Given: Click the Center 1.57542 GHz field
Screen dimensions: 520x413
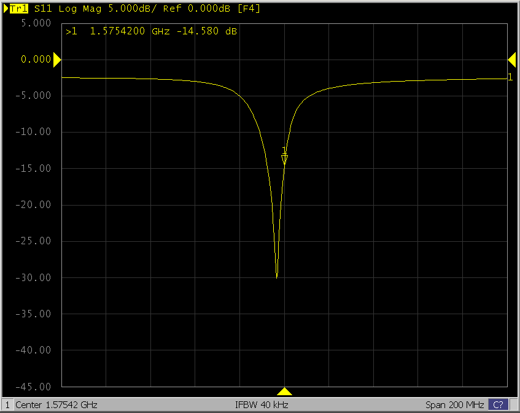Looking at the screenshot, I should [x=56, y=405].
